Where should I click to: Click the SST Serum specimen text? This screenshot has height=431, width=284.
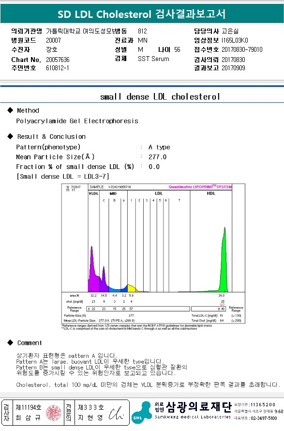coord(153,59)
